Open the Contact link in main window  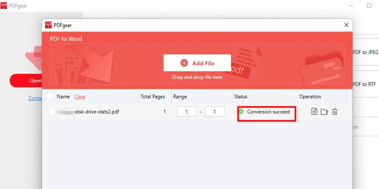(x=35, y=98)
